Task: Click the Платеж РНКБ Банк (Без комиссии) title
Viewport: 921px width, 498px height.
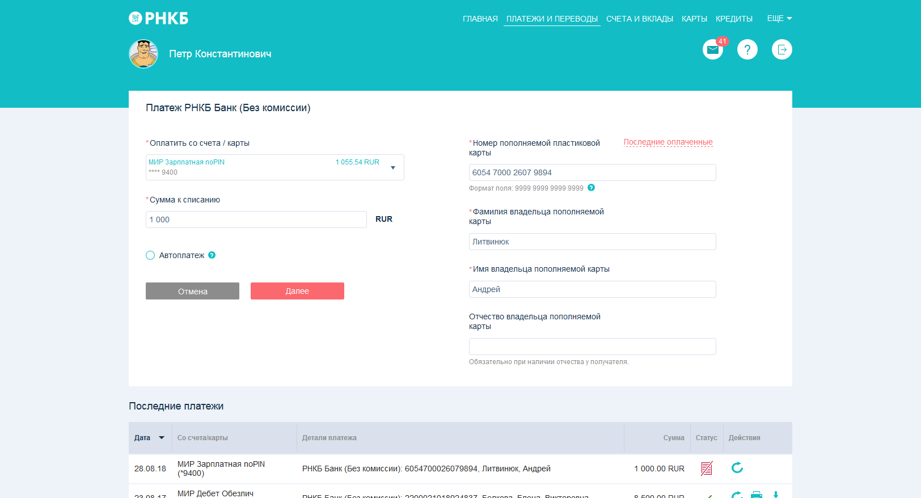Action: click(228, 108)
